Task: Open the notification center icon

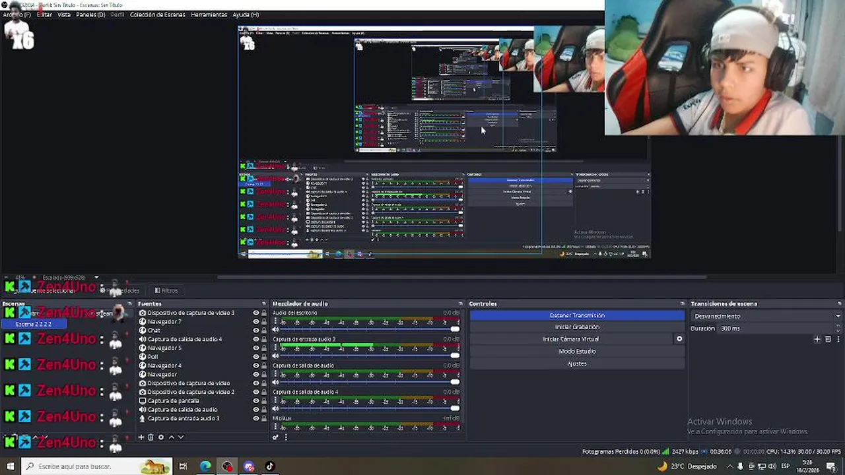Action: (830, 466)
